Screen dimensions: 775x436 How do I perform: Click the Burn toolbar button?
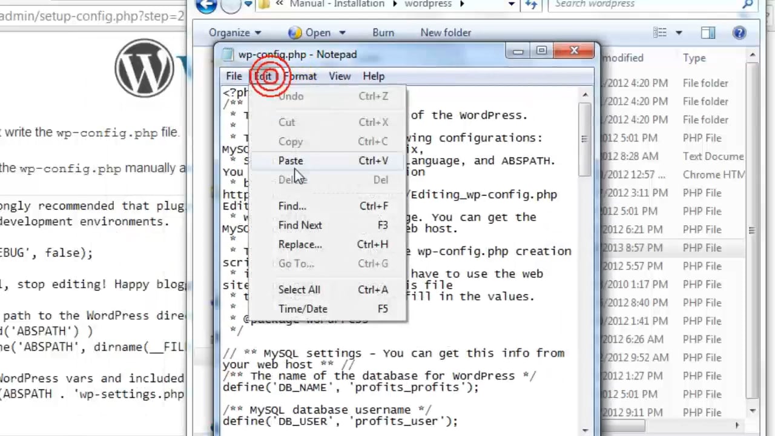pyautogui.click(x=383, y=33)
